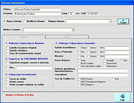Click the Edad field showing 28
Image resolution: width=134 pixels, height=103 pixels.
71,14
